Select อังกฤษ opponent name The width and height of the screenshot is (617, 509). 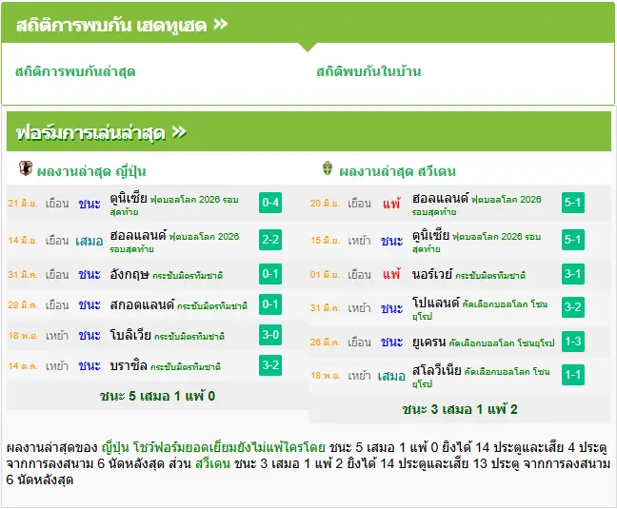click(x=129, y=274)
